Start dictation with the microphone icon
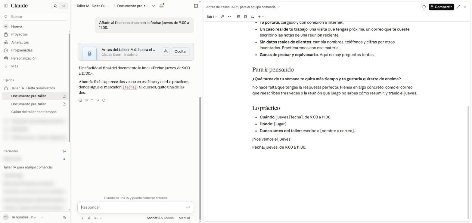472x223 pixels. [x=89, y=218]
